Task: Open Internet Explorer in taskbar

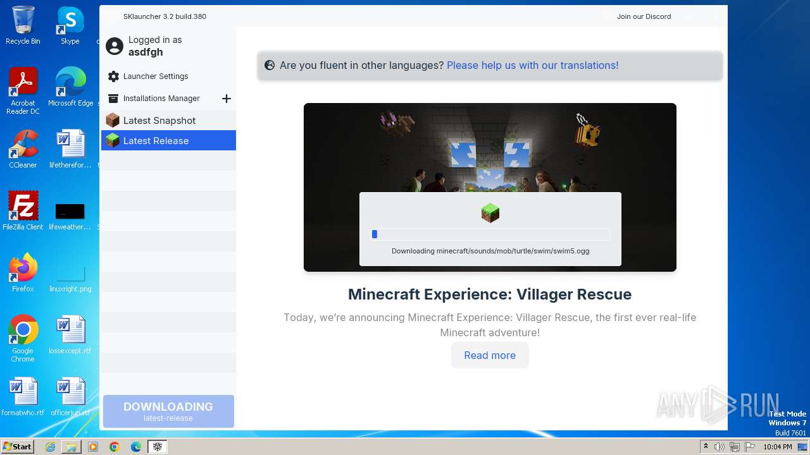Action: coord(50,447)
